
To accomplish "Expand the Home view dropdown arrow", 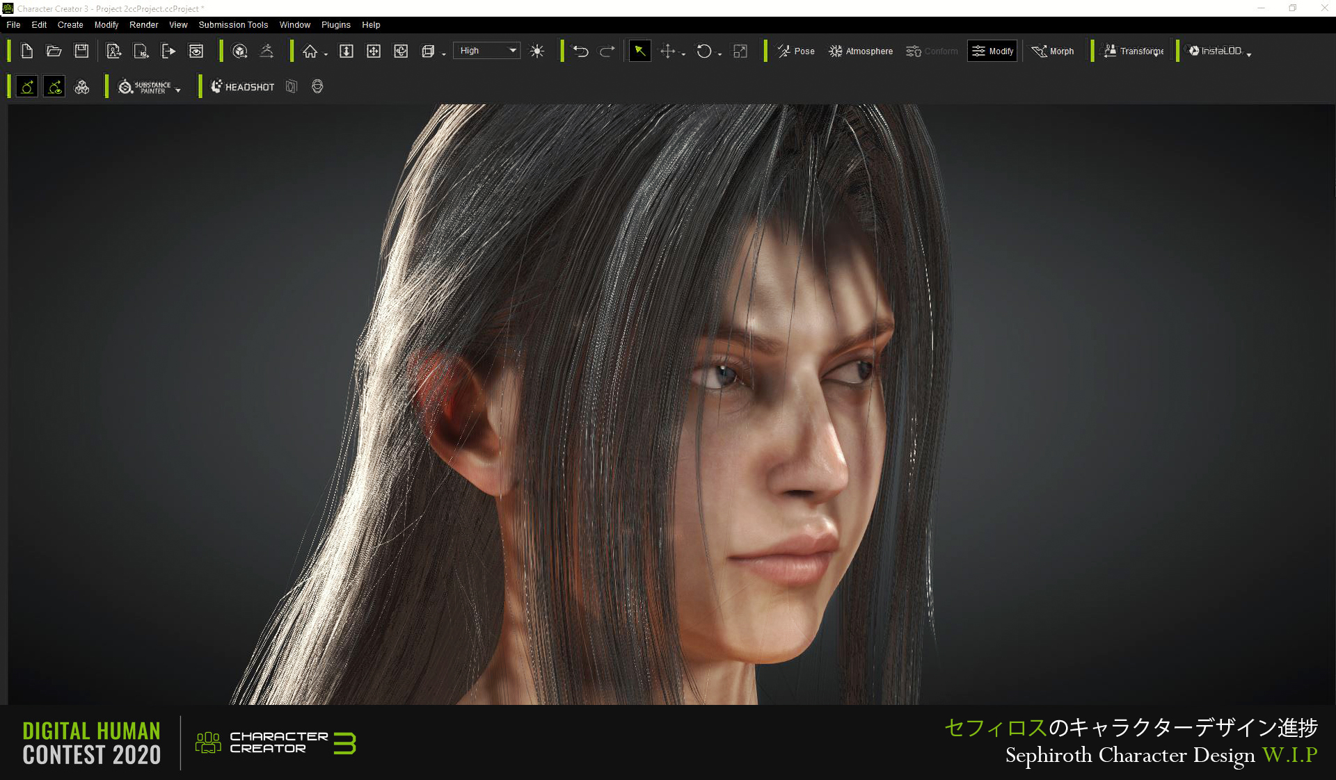I will coord(326,54).
